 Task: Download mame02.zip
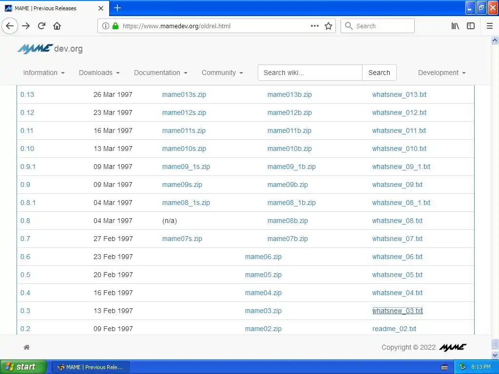(263, 329)
